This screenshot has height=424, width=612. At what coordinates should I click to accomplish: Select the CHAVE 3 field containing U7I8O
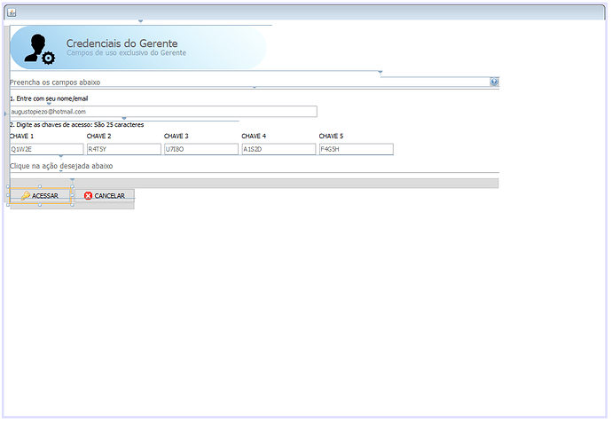201,149
